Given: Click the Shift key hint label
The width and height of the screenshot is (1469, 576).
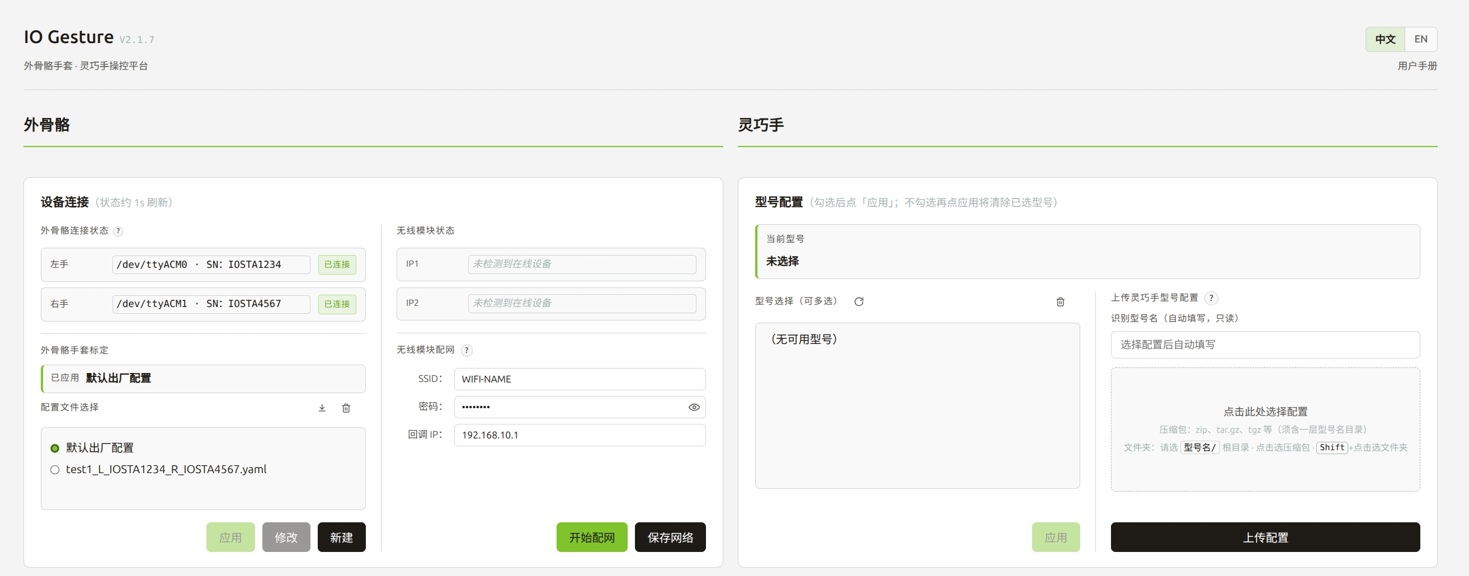Looking at the screenshot, I should point(1331,448).
